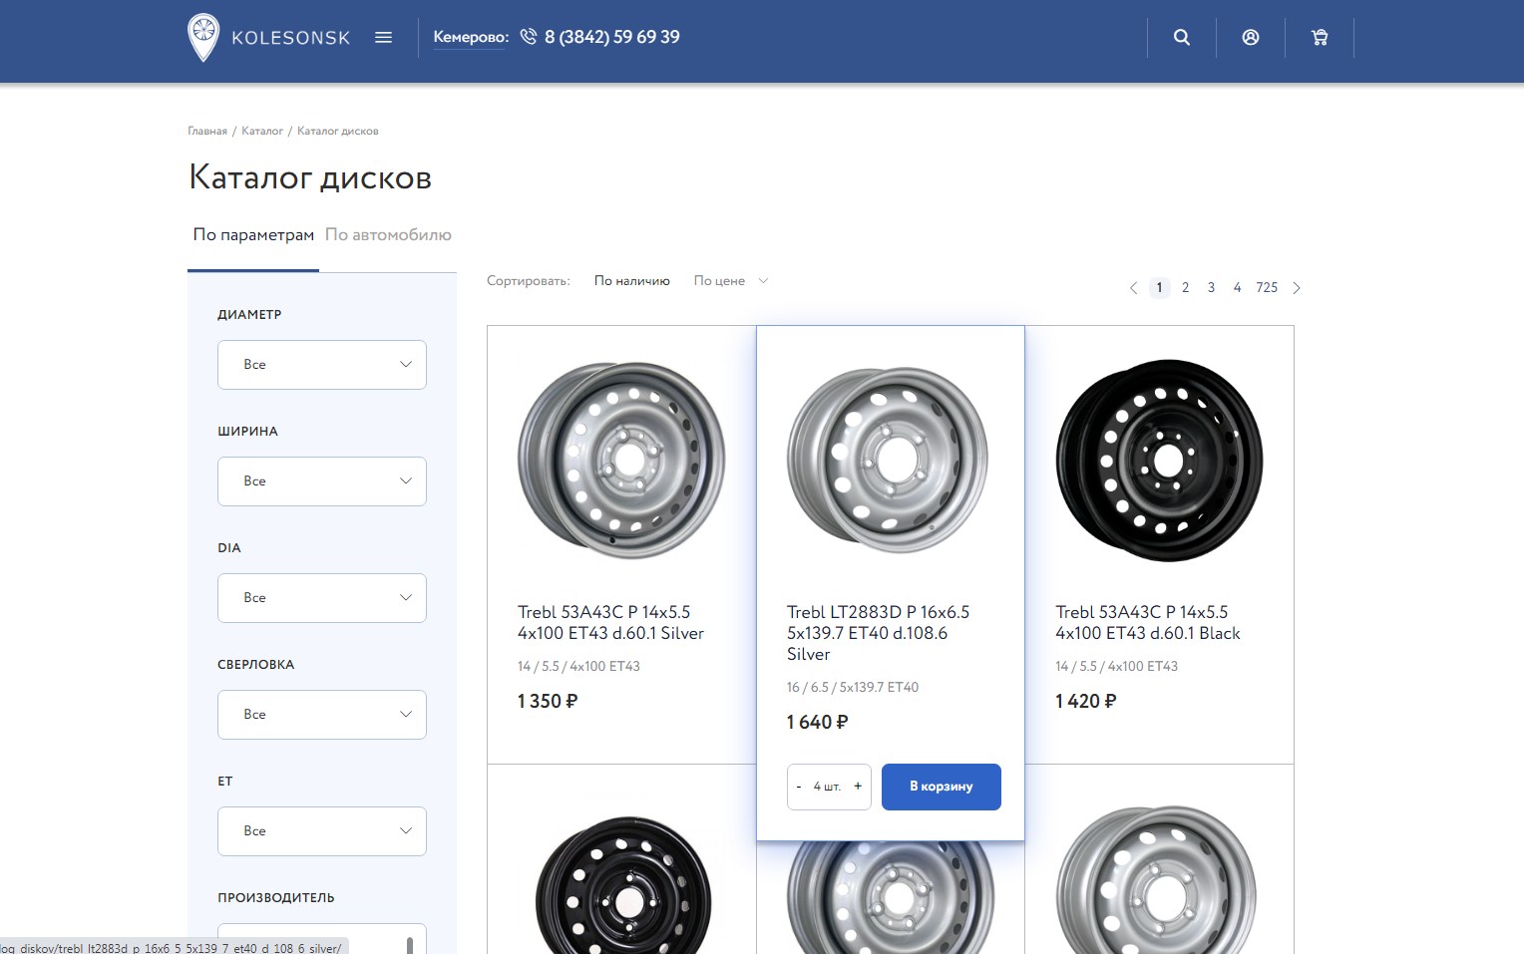
Task: Open Trebl 53A43C Silver product title
Action: (610, 623)
